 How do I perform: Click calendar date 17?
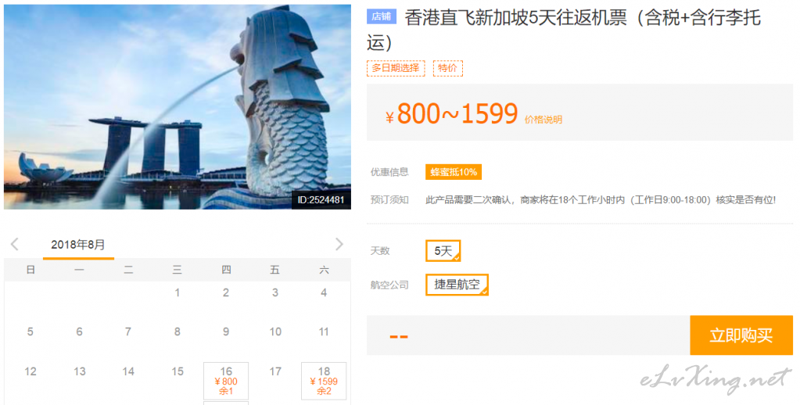pos(275,372)
